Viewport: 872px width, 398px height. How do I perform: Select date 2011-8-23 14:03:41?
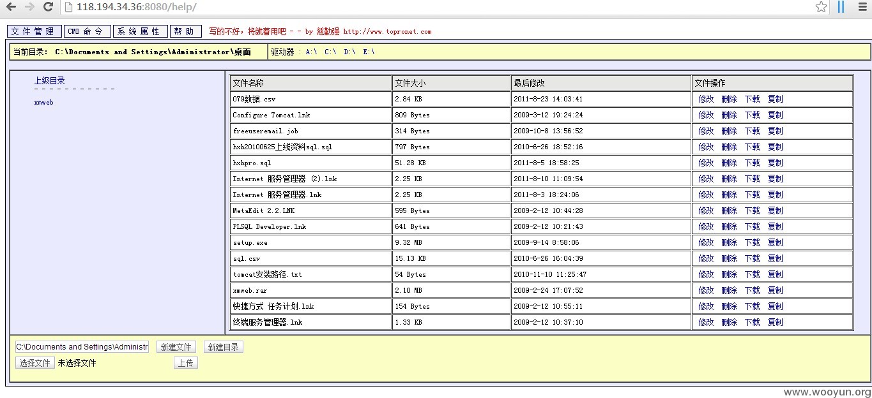(x=548, y=99)
